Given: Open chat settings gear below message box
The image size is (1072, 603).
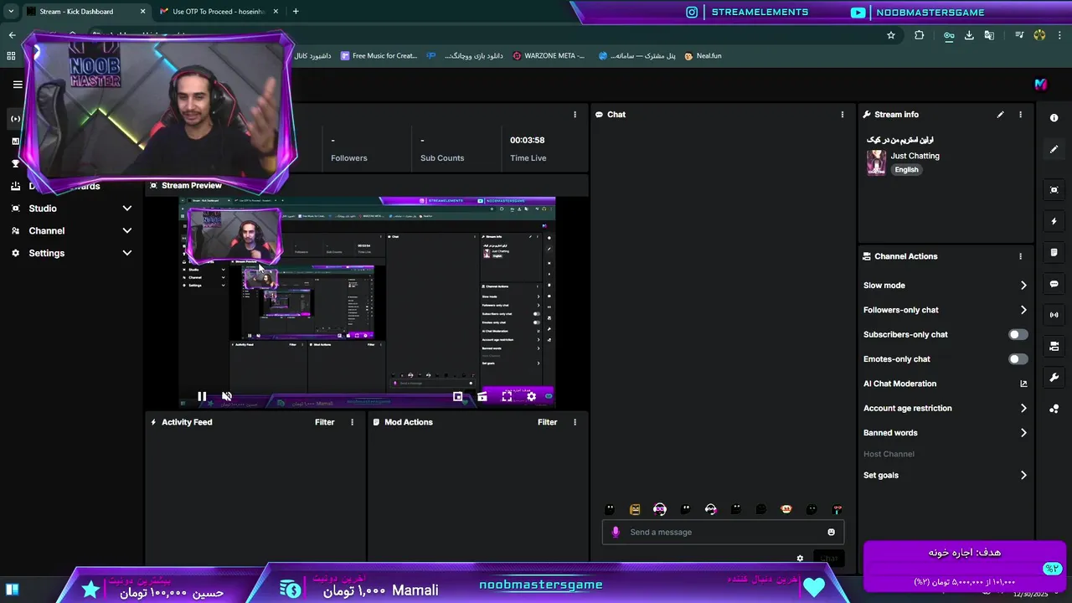Looking at the screenshot, I should 800,559.
